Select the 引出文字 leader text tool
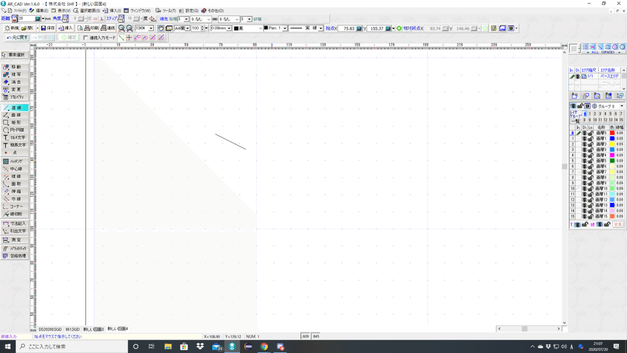Screen dimensions: 627x353 [15, 231]
